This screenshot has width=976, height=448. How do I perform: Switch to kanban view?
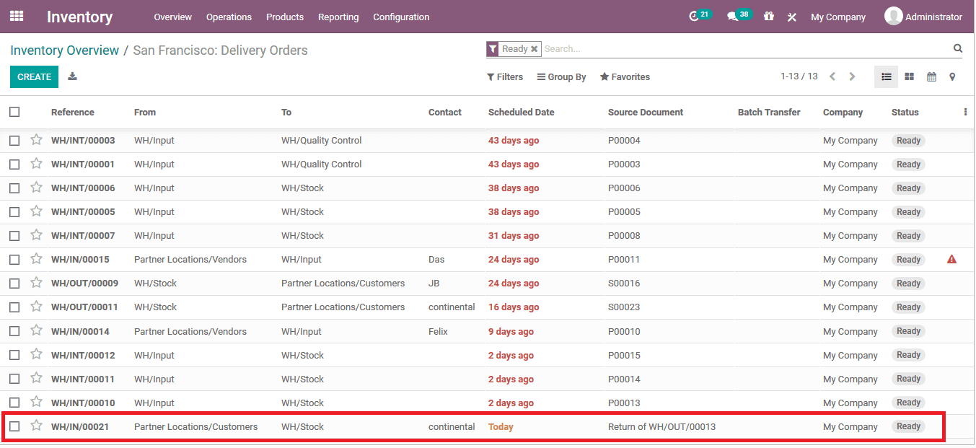909,76
